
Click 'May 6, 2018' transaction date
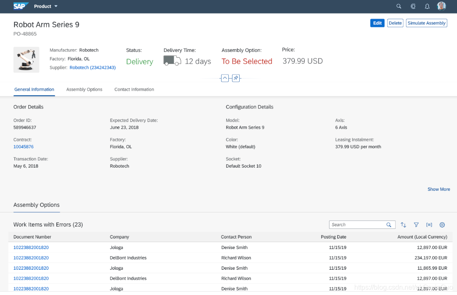pos(26,166)
